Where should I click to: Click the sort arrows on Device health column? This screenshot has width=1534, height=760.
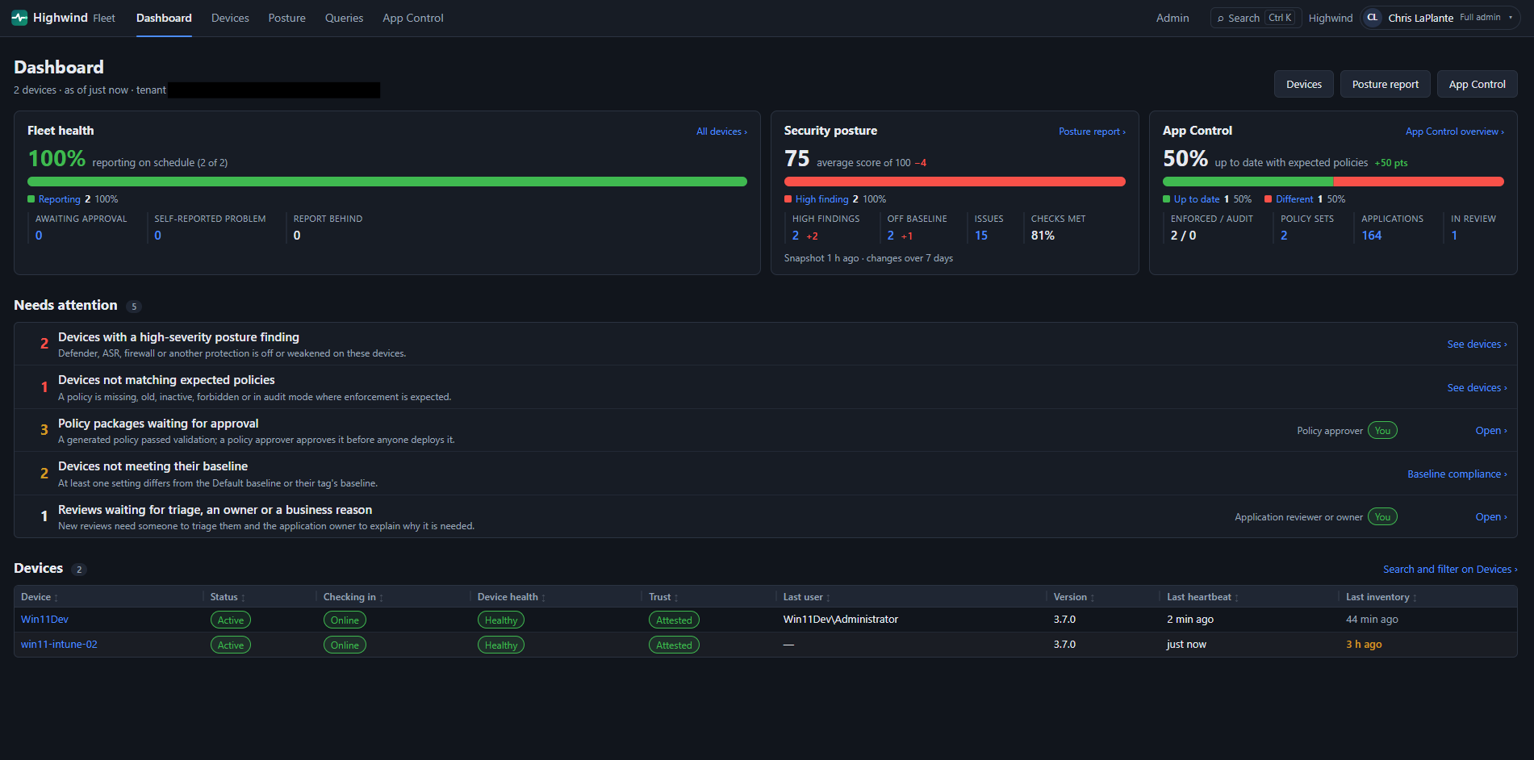[543, 598]
